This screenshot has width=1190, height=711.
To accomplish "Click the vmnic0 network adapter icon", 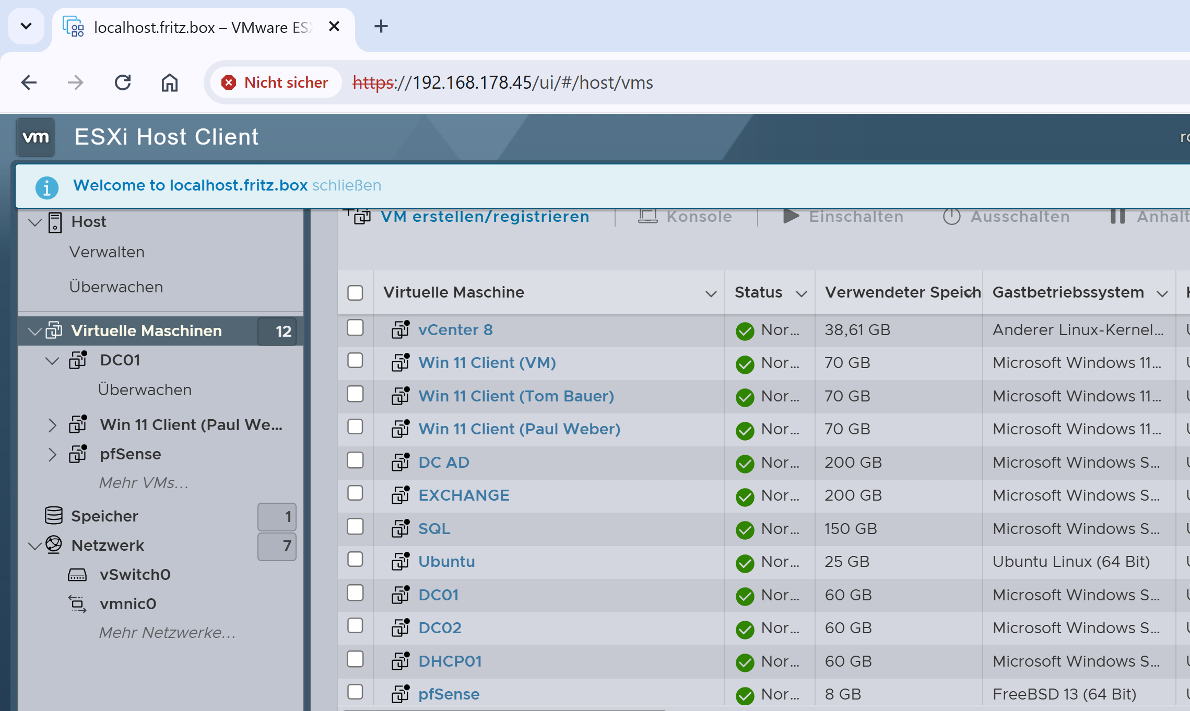I will [77, 604].
